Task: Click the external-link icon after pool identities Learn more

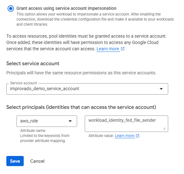Action: 123,49
